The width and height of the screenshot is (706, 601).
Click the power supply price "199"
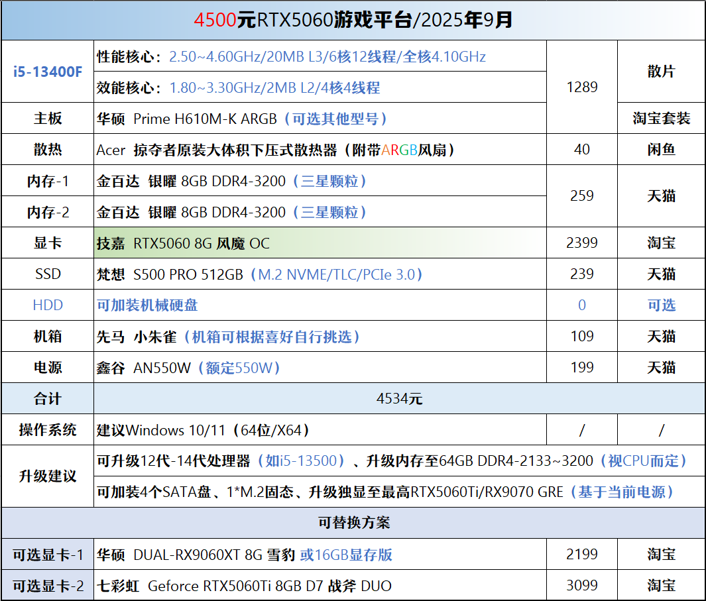point(582,367)
